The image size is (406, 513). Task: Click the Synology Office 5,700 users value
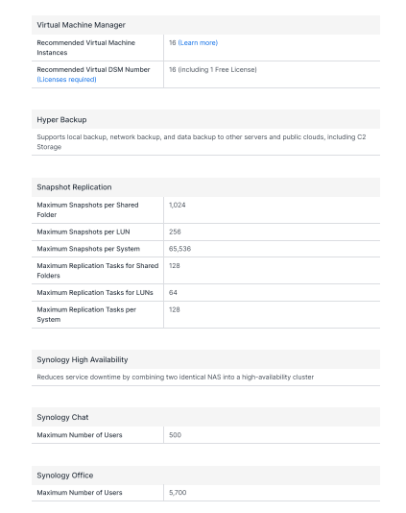pos(178,493)
